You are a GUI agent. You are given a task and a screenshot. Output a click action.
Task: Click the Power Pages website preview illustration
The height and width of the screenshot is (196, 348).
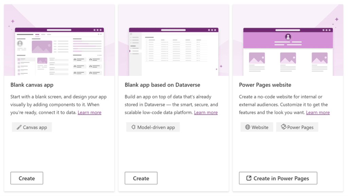coord(288,40)
